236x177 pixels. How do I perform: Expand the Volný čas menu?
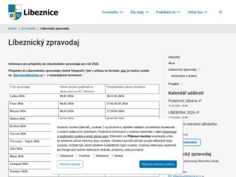pyautogui.click(x=197, y=12)
